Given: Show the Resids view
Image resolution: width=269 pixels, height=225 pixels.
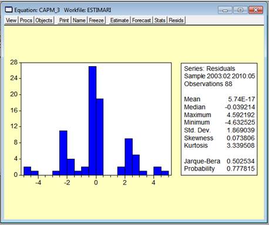Looking at the screenshot, I should pos(176,21).
